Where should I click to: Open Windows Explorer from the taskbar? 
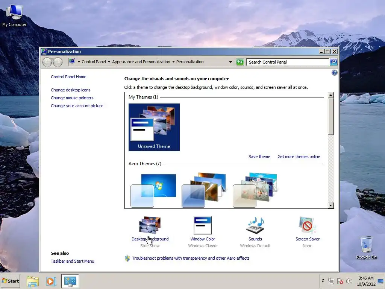click(x=33, y=281)
